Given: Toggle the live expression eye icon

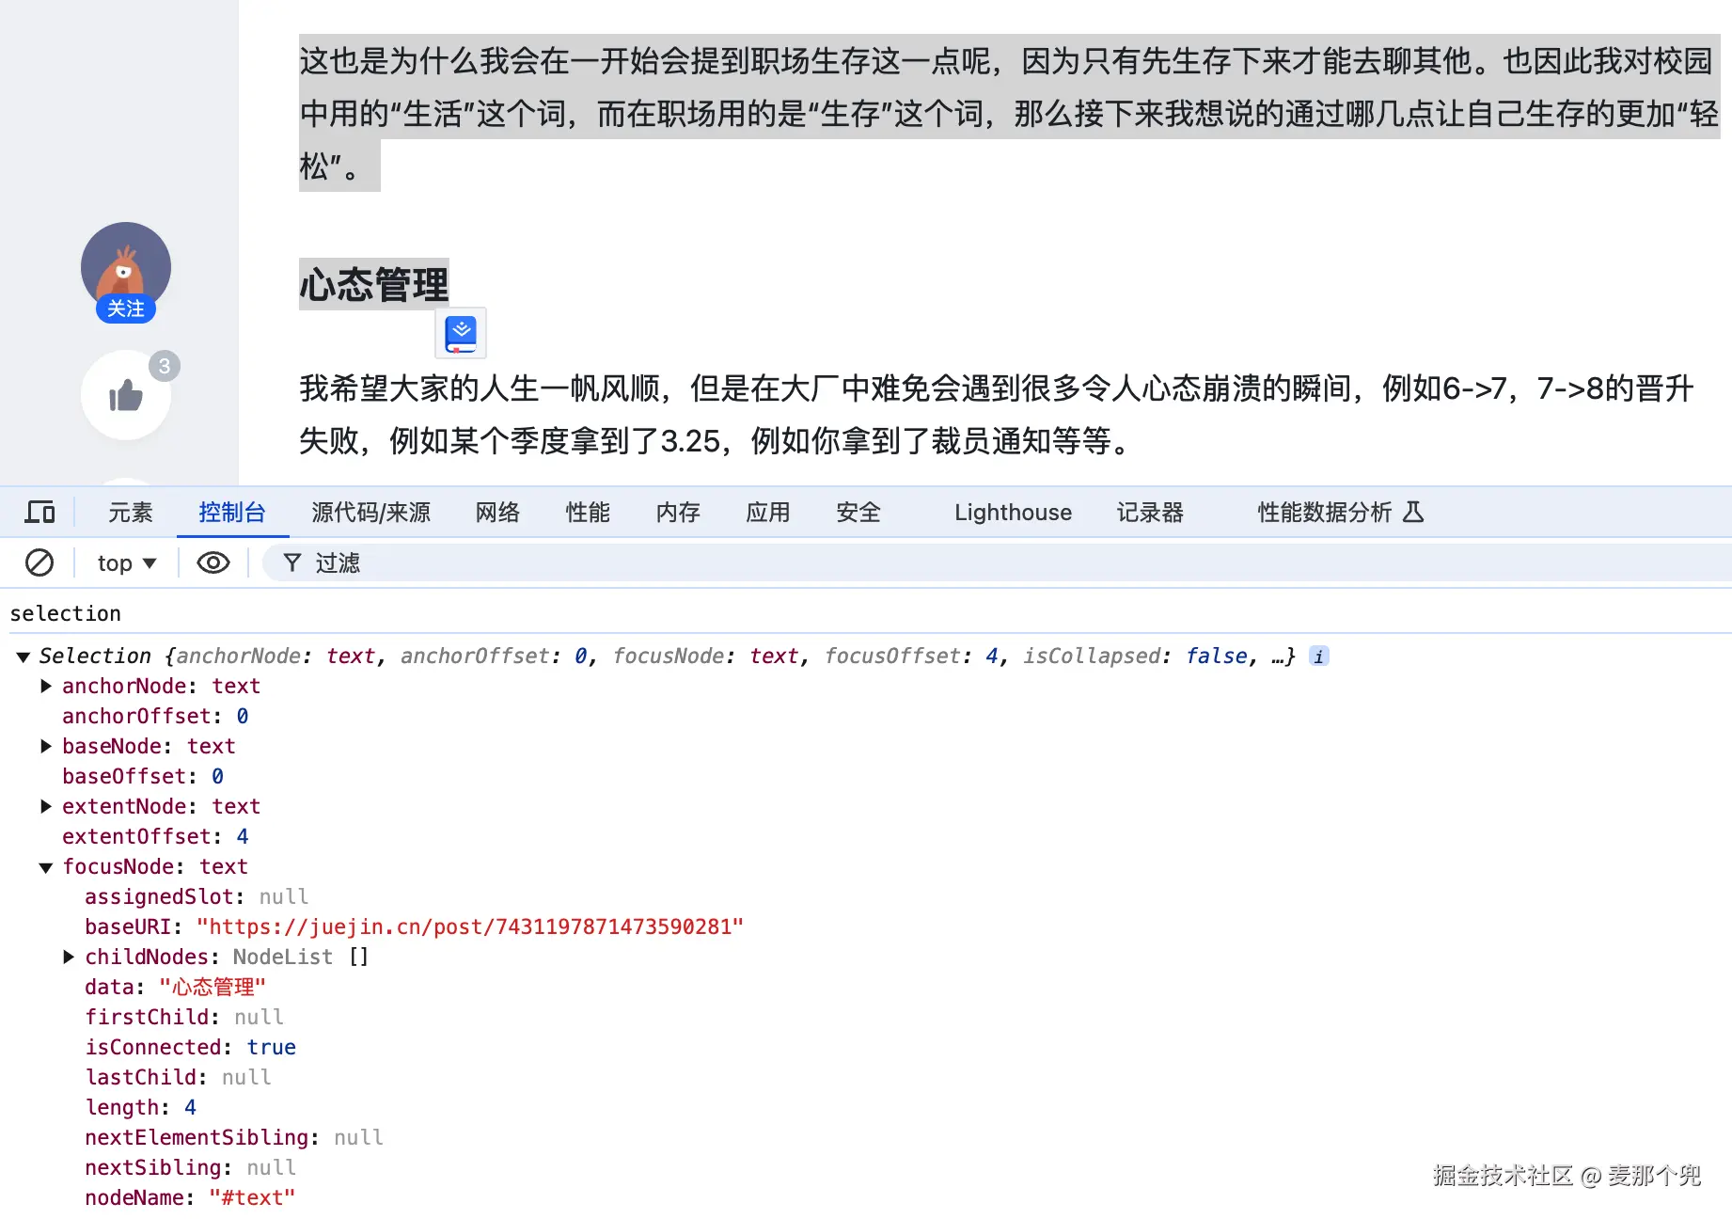Looking at the screenshot, I should [x=213, y=562].
